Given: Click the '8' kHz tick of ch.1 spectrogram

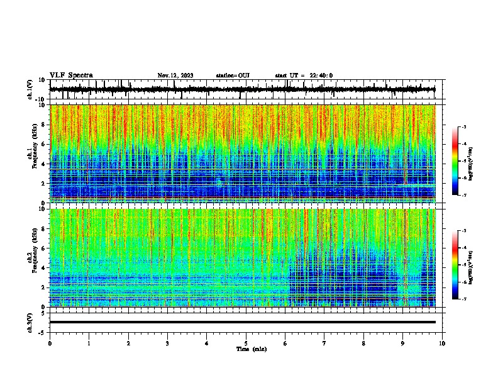Looking at the screenshot, I should point(44,125).
